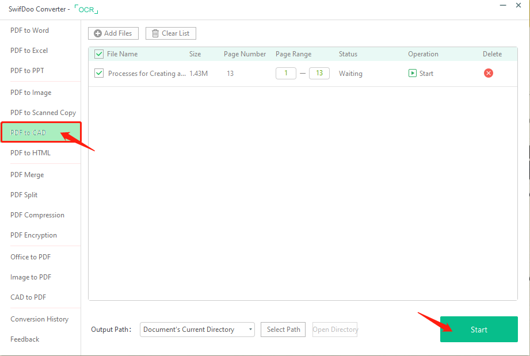Select PDF to Scanned Copy option
The width and height of the screenshot is (530, 356).
pyautogui.click(x=43, y=113)
